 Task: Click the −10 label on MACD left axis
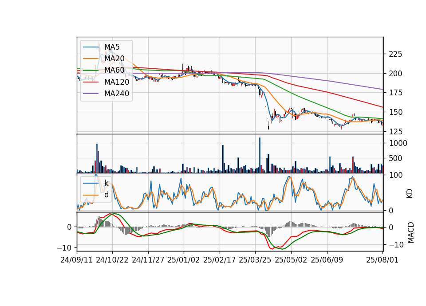coord(64,247)
